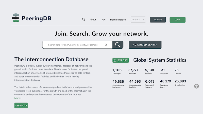
Task: Click the Join. Search. Grow your network. headline
Action: point(101,34)
